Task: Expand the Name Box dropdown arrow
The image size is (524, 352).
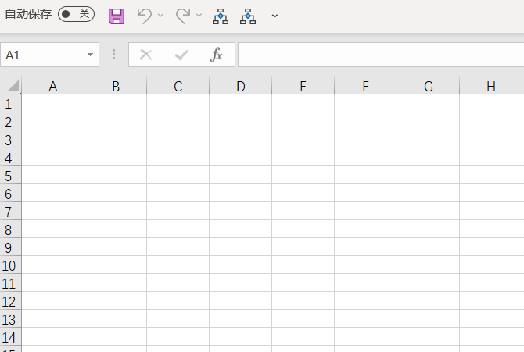Action: point(90,55)
